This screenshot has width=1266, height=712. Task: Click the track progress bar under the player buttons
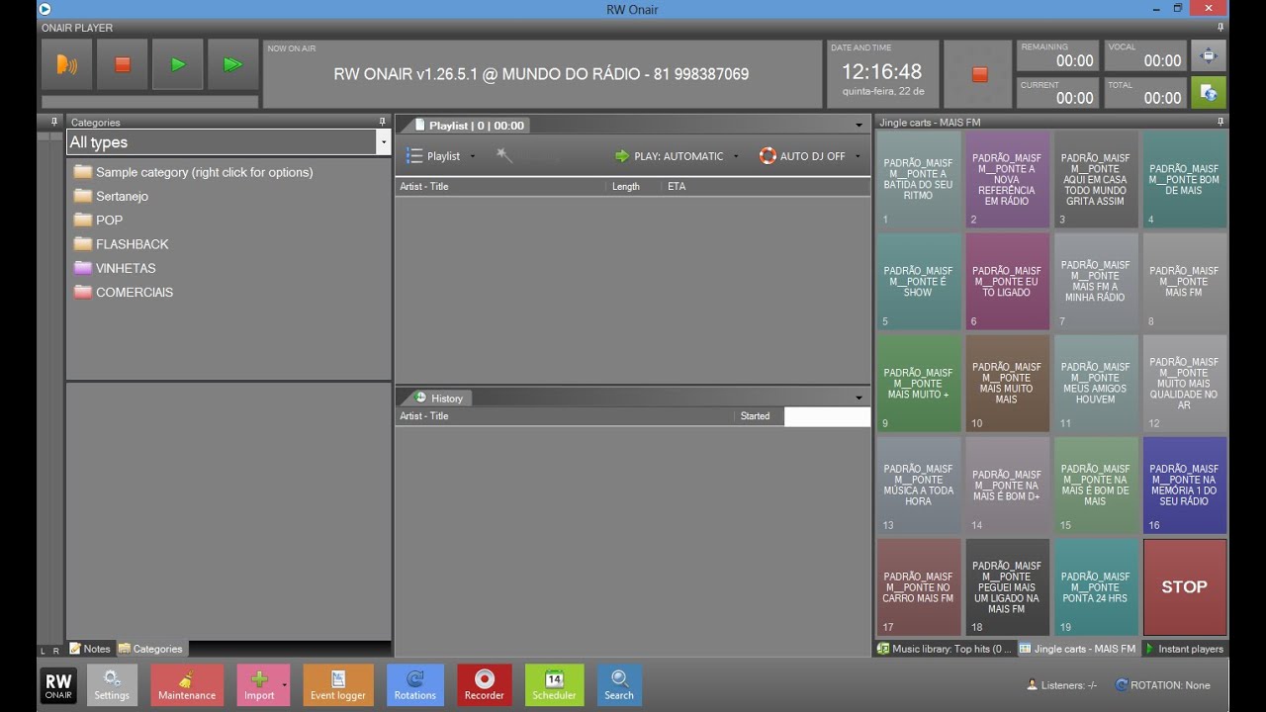(x=150, y=102)
